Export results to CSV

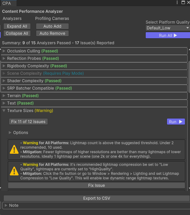[x=96, y=198]
